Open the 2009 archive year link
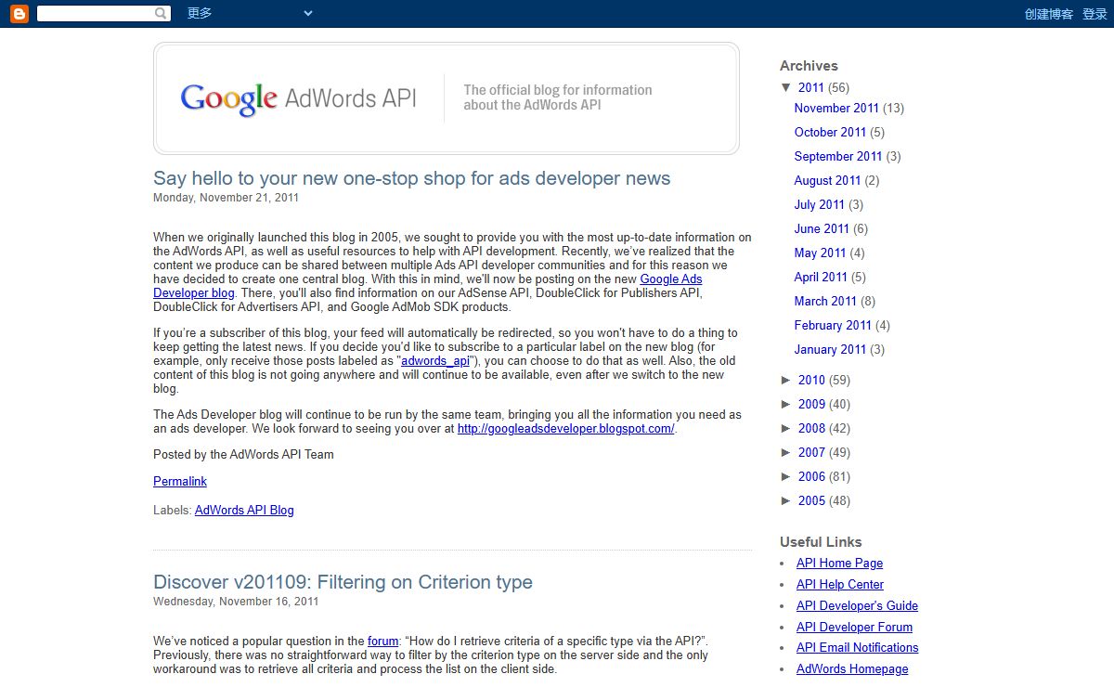 (x=811, y=404)
